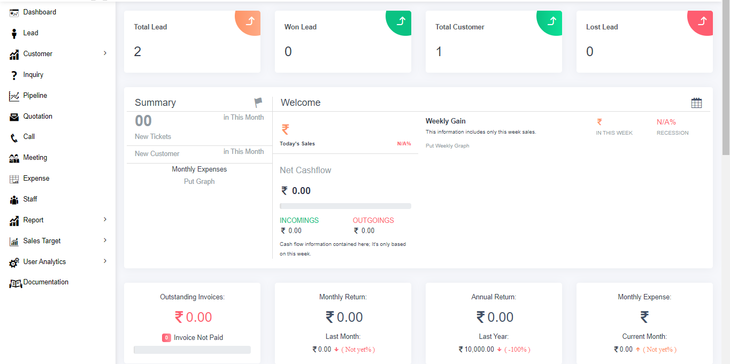The height and width of the screenshot is (364, 730).
Task: Open the Dashboard menu item
Action: tap(40, 12)
